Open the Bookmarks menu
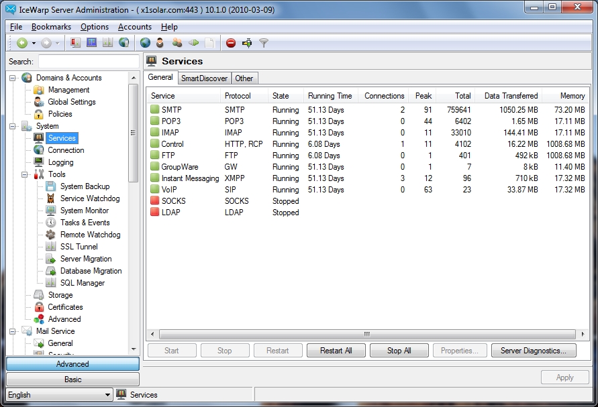Image resolution: width=598 pixels, height=407 pixels. click(51, 27)
